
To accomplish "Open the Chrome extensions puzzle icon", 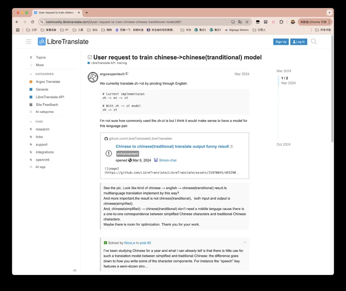I will [281, 22].
